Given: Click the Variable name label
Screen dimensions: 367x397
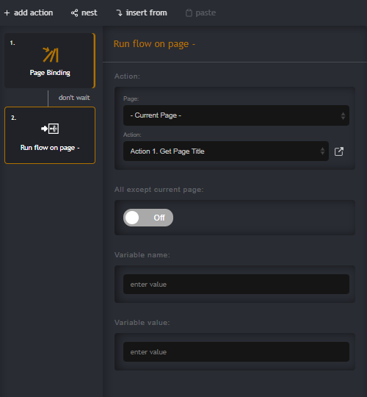Looking at the screenshot, I should [142, 255].
